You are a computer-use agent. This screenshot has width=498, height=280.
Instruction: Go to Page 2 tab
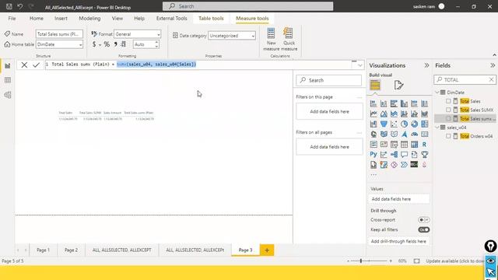coord(71,250)
